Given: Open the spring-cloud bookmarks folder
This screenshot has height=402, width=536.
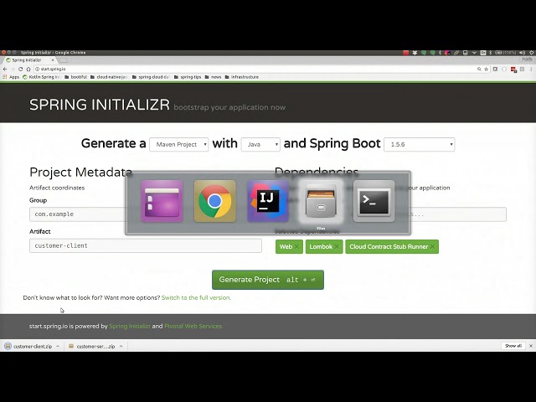Looking at the screenshot, I should 151,77.
